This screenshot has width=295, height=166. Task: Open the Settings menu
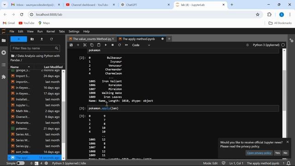[74, 31]
